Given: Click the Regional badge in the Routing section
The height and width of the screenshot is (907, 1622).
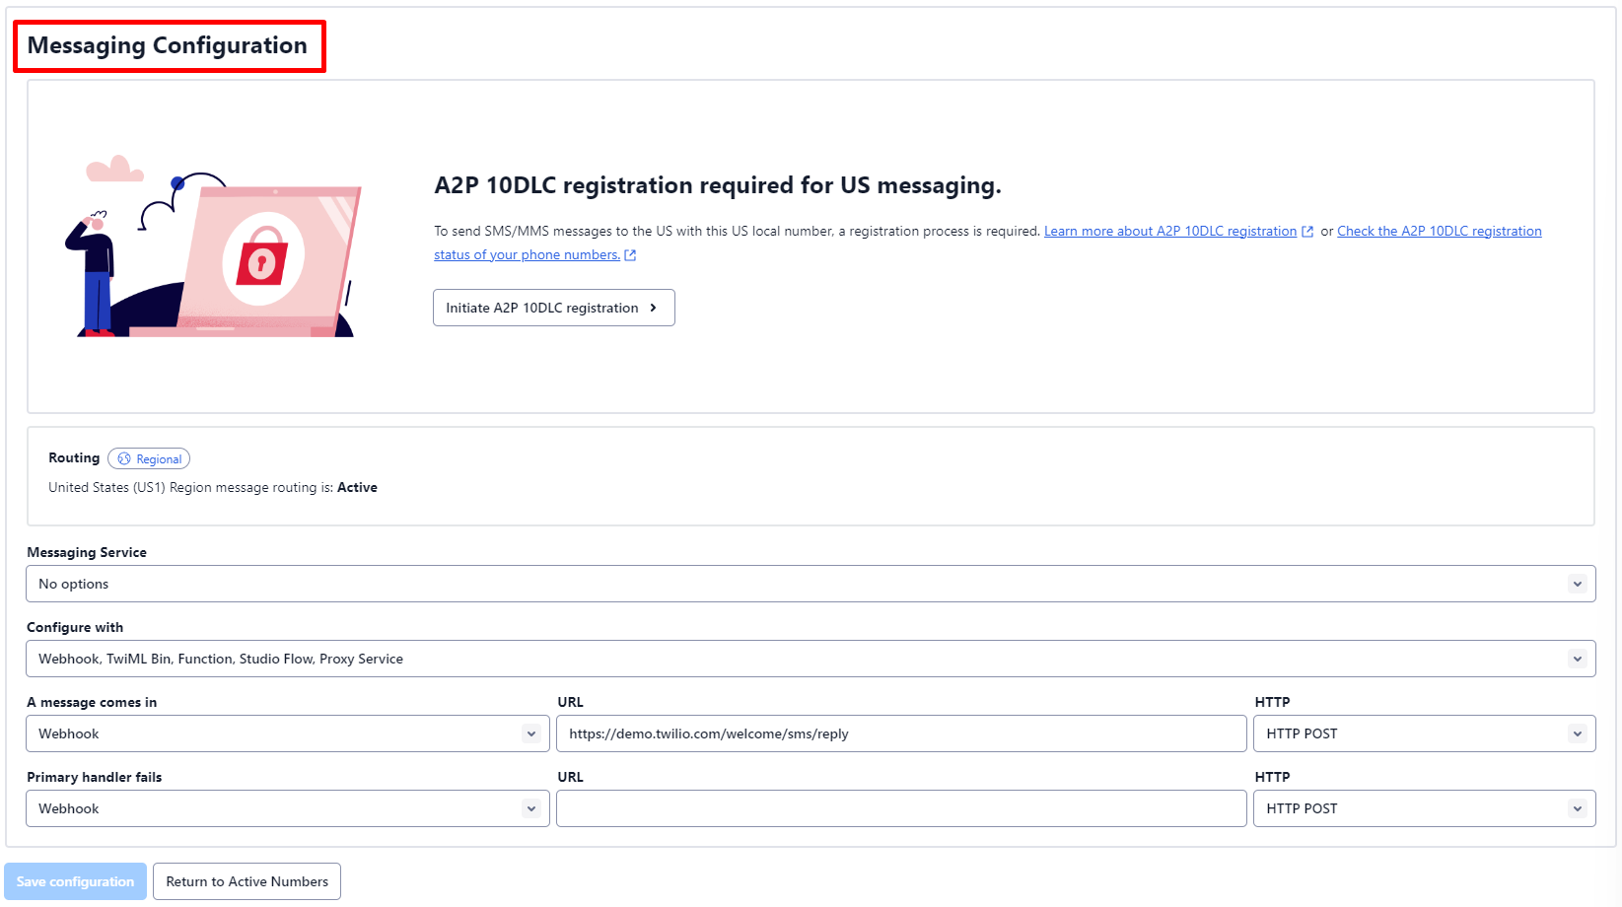Looking at the screenshot, I should point(149,458).
